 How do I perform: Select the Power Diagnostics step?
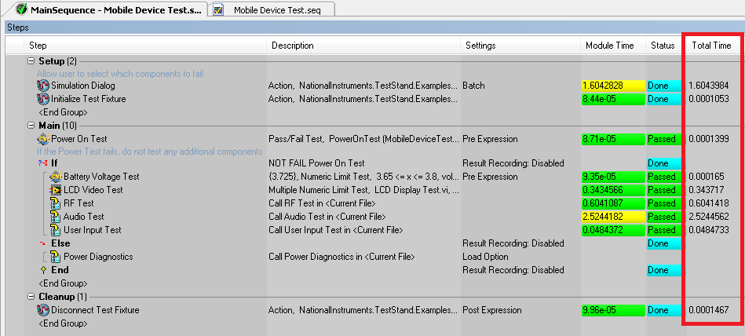click(98, 257)
